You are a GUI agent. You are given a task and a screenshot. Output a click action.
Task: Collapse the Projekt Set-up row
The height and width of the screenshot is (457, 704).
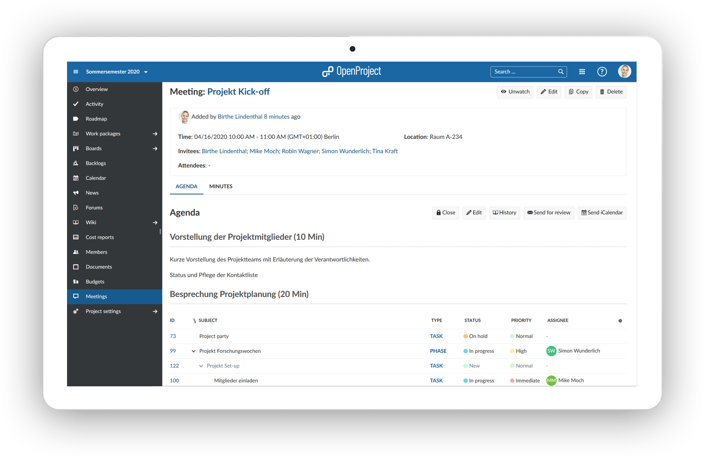(x=201, y=366)
